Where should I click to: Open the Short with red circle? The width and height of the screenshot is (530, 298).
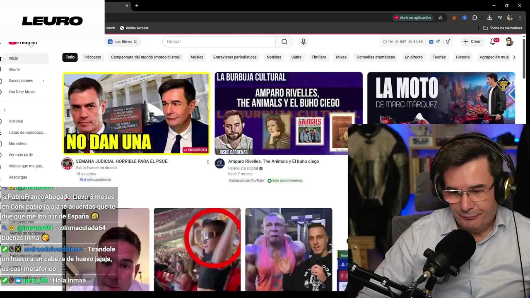(197, 249)
